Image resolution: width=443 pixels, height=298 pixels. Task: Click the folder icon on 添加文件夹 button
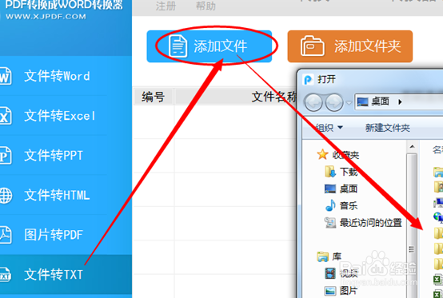pos(312,46)
